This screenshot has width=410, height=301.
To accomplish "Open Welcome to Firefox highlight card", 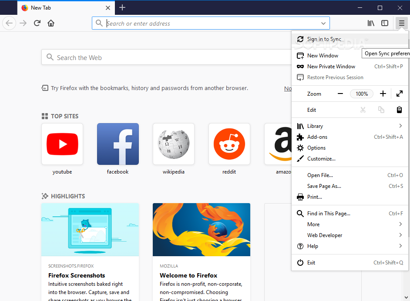I will click(202, 252).
